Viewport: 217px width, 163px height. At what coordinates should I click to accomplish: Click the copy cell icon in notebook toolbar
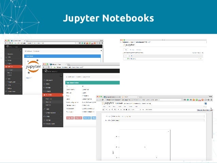click(x=112, y=110)
